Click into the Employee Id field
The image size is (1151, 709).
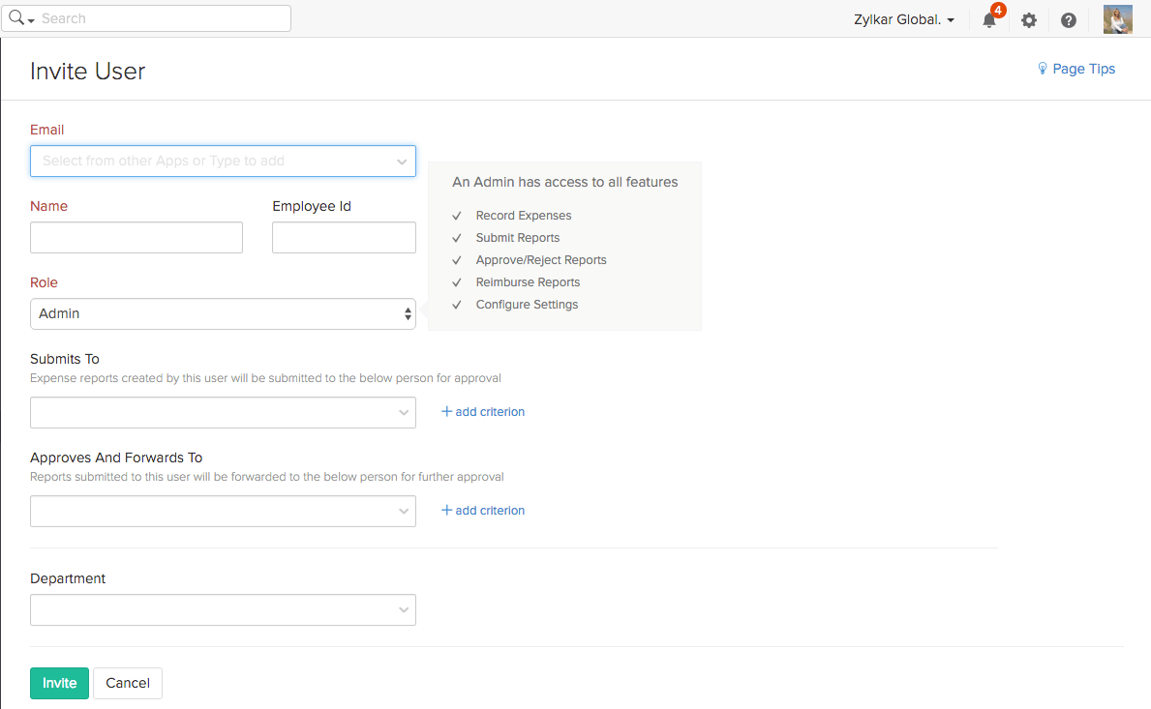pos(344,237)
